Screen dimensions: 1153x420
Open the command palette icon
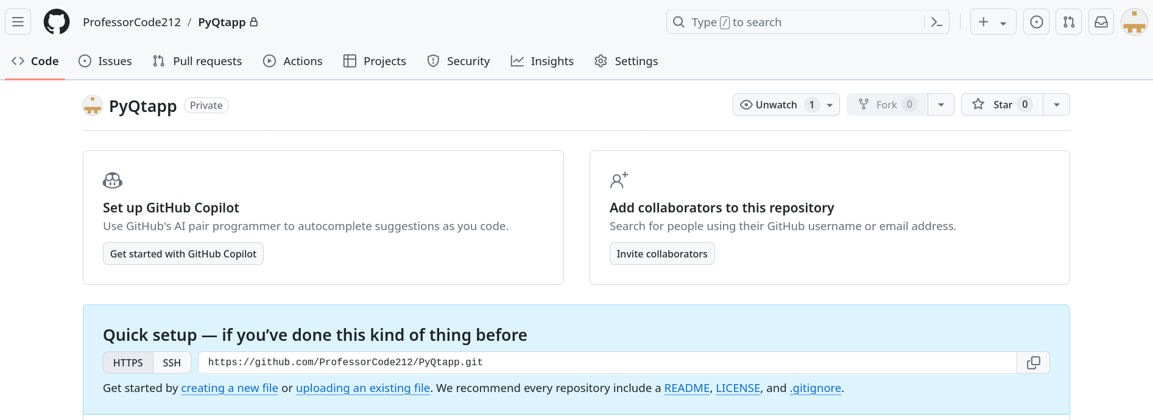(x=937, y=22)
